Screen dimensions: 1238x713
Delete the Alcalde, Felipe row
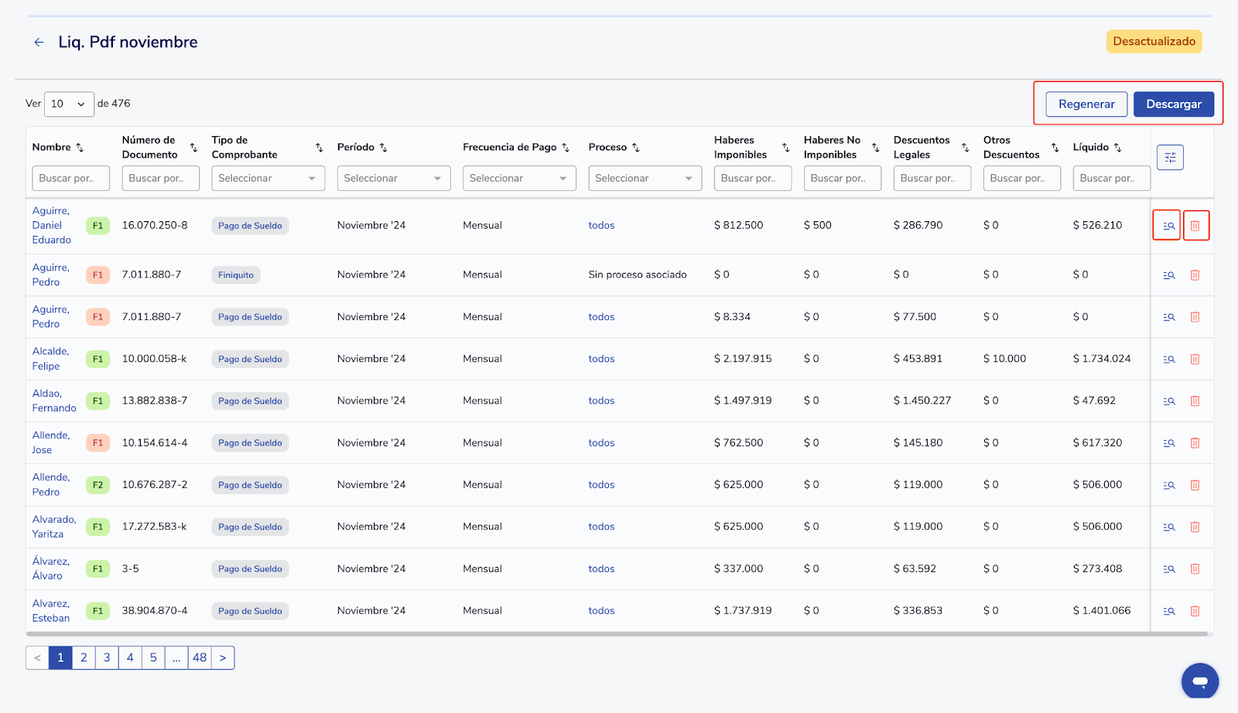pyautogui.click(x=1195, y=359)
